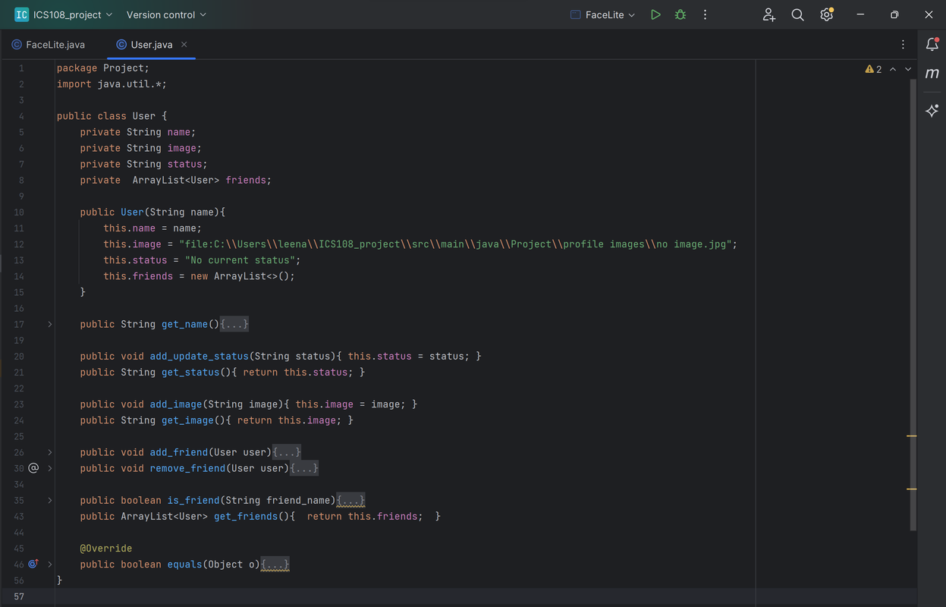Click the warning triangle inspection indicator

coord(869,69)
